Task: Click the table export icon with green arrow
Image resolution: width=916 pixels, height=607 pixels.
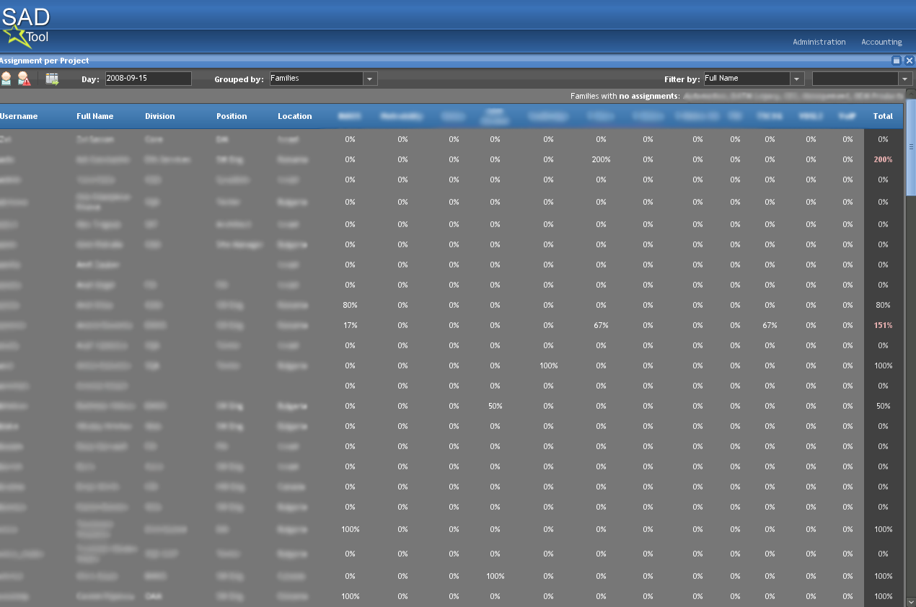Action: point(52,79)
